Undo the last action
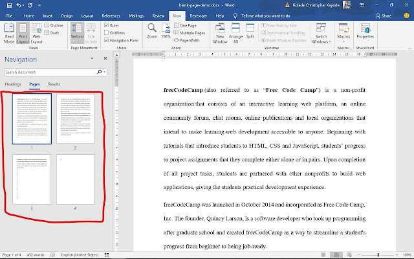The width and height of the screenshot is (414, 259). [19, 5]
